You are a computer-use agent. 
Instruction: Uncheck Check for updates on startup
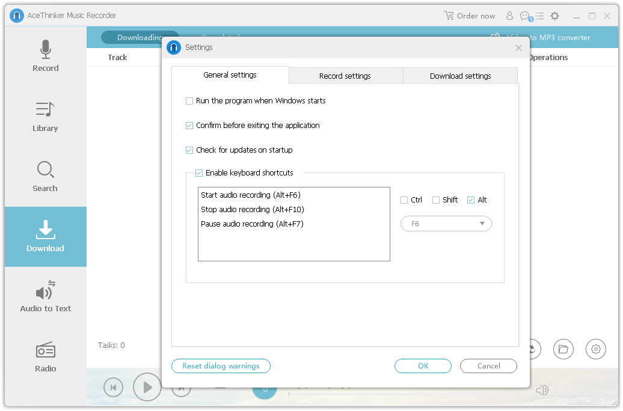click(189, 150)
